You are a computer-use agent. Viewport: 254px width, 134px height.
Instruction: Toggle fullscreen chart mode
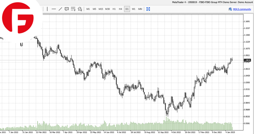(148, 9)
